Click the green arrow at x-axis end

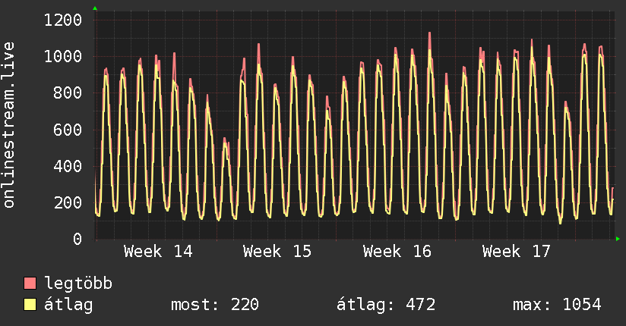tap(618, 239)
